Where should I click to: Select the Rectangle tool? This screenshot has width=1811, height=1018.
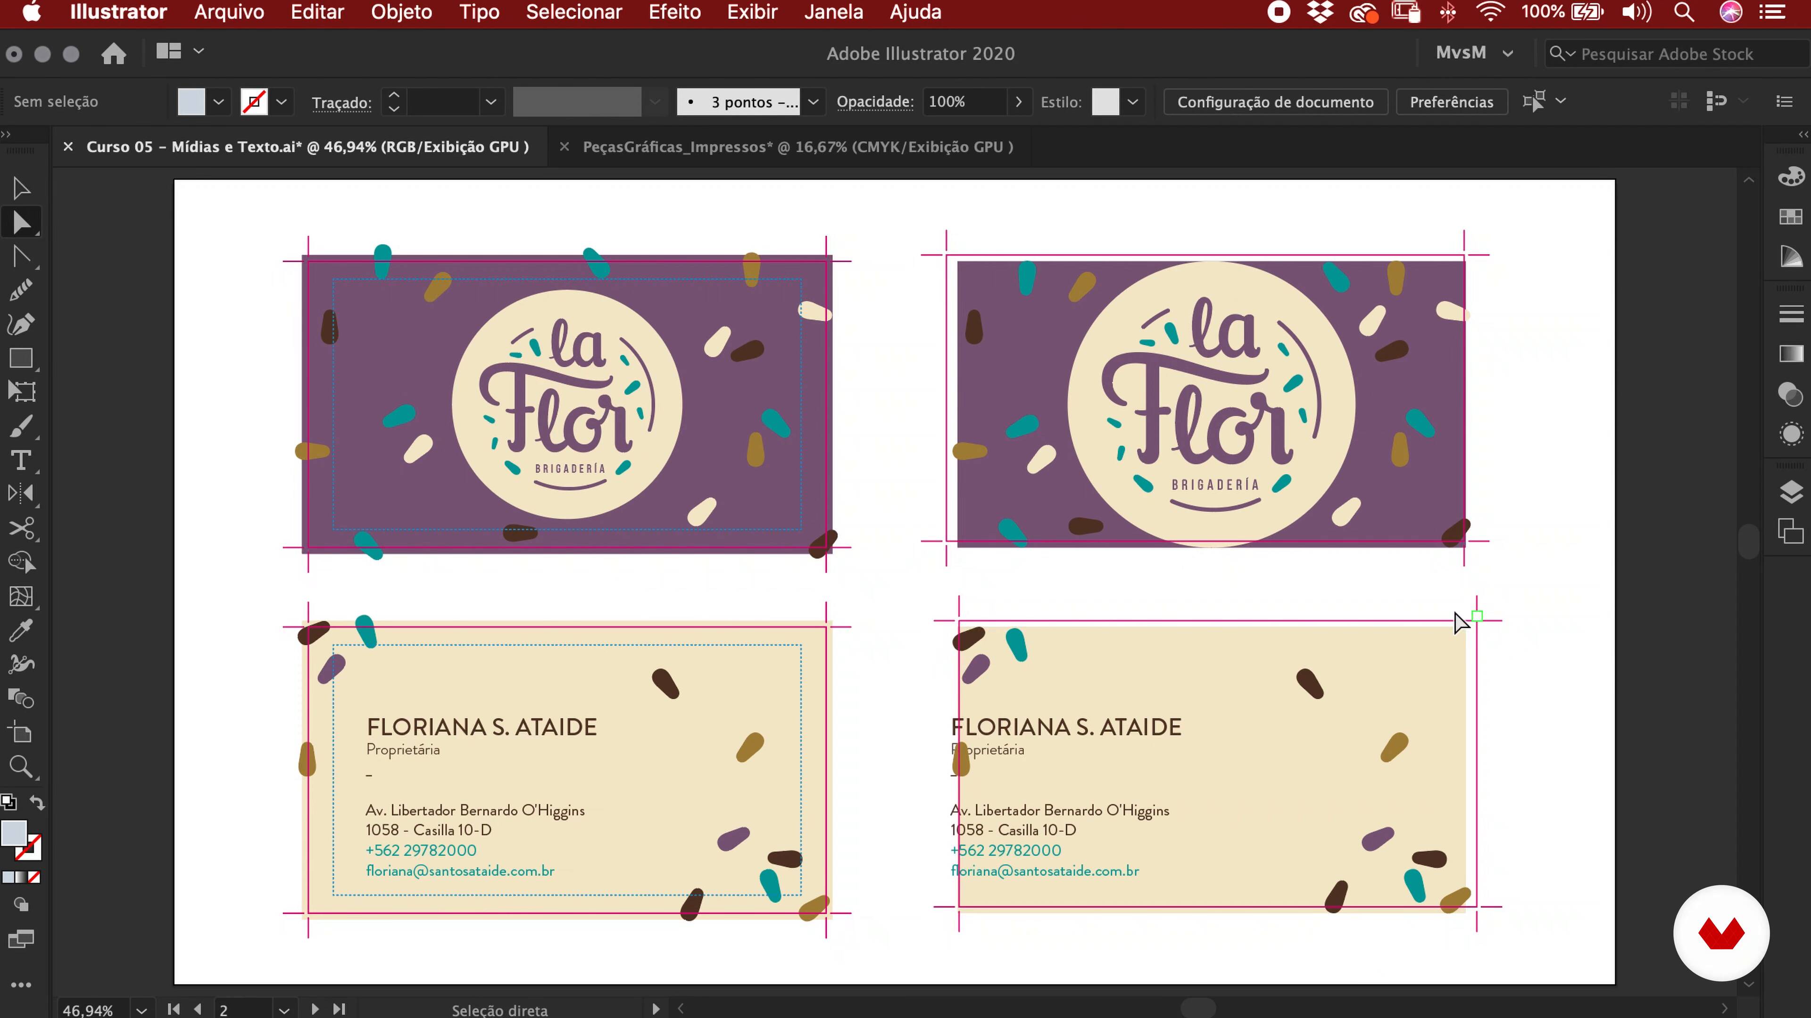click(21, 358)
